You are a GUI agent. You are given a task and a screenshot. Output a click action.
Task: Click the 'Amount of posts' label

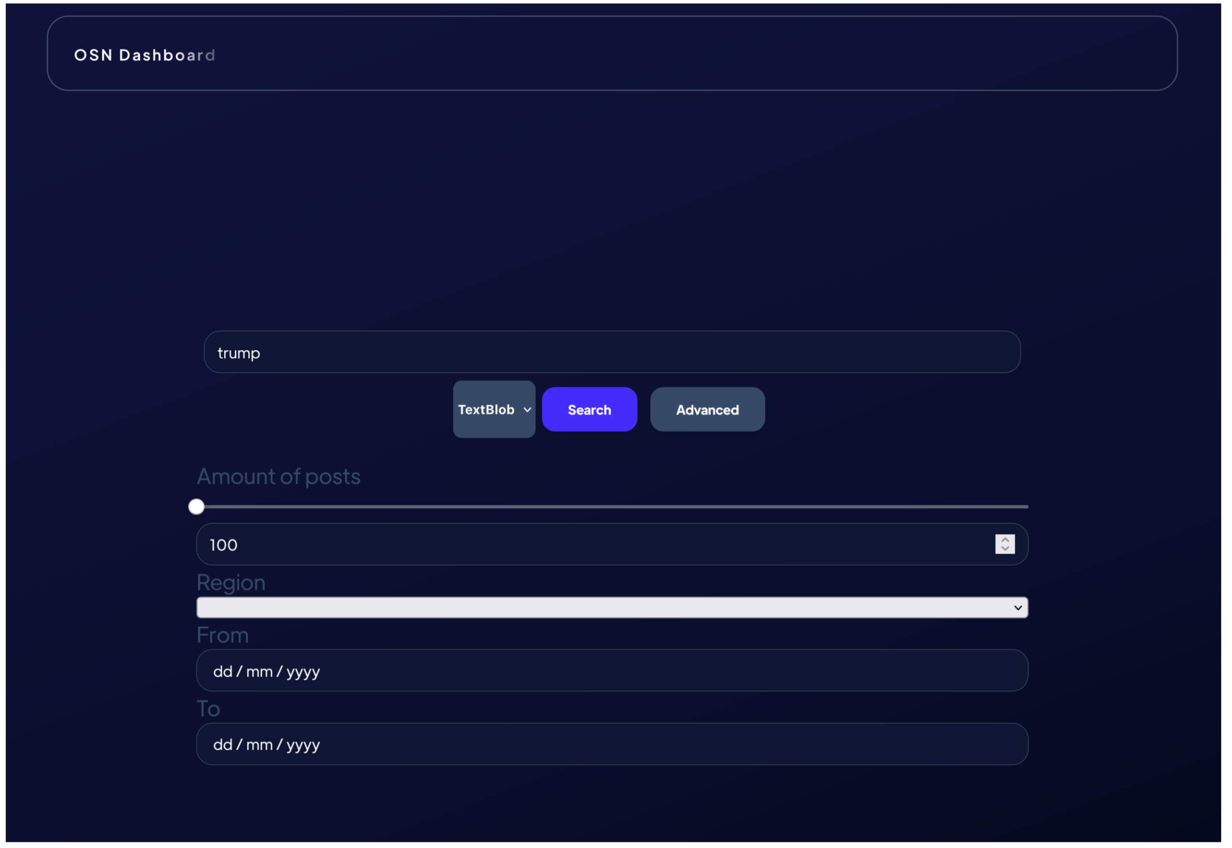pyautogui.click(x=278, y=476)
